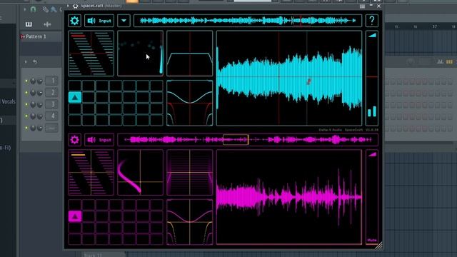The height and width of the screenshot is (257, 457).
Task: Toggle the green LED of the last channel
Action: coord(26,128)
